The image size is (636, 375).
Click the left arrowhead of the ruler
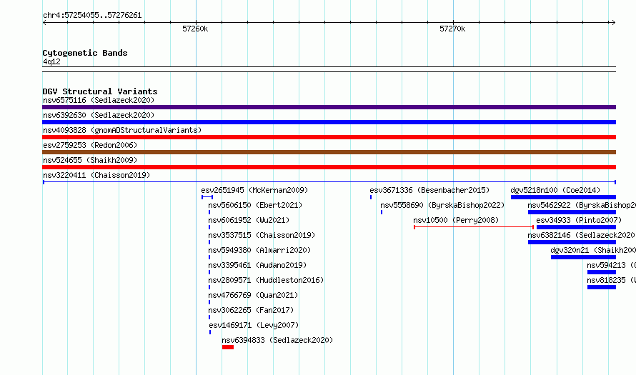click(44, 23)
